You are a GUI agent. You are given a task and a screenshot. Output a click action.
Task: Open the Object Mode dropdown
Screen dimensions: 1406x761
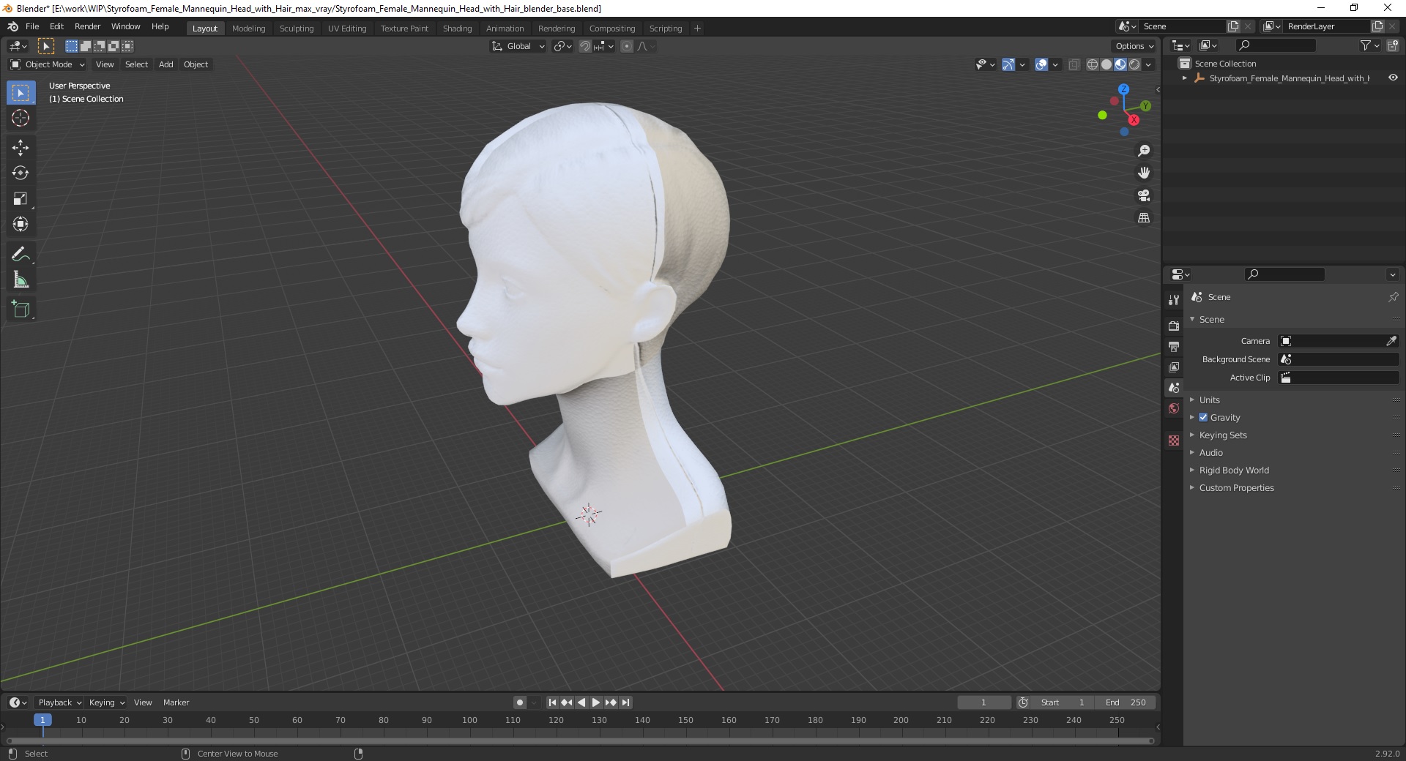click(48, 64)
